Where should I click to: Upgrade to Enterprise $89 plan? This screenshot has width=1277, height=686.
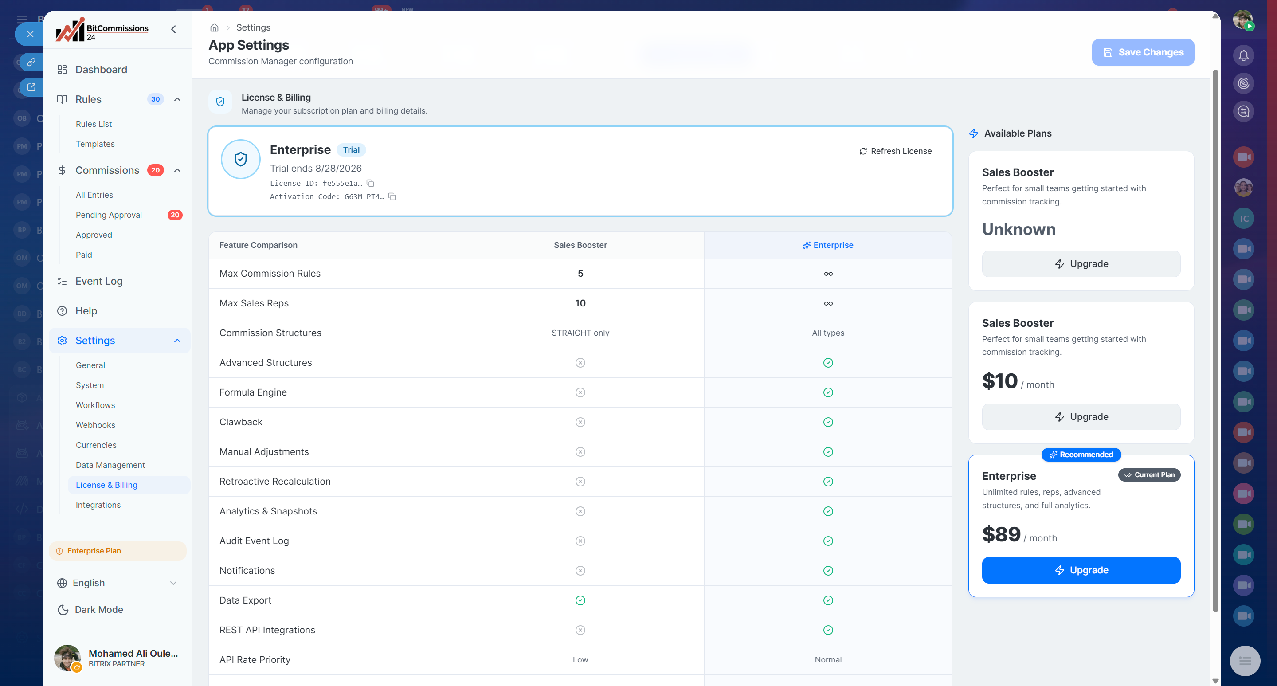tap(1081, 570)
